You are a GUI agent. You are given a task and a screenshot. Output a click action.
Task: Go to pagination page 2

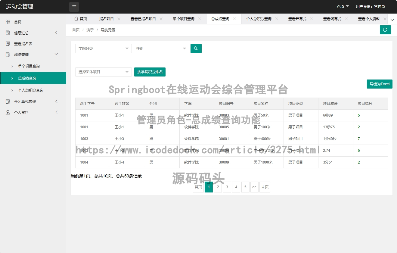pos(218,187)
